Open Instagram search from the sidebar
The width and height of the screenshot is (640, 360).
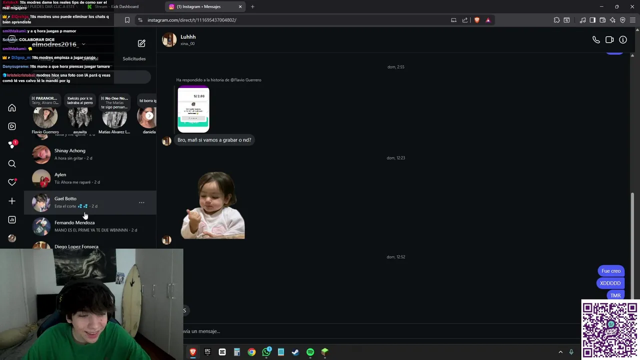[12, 164]
